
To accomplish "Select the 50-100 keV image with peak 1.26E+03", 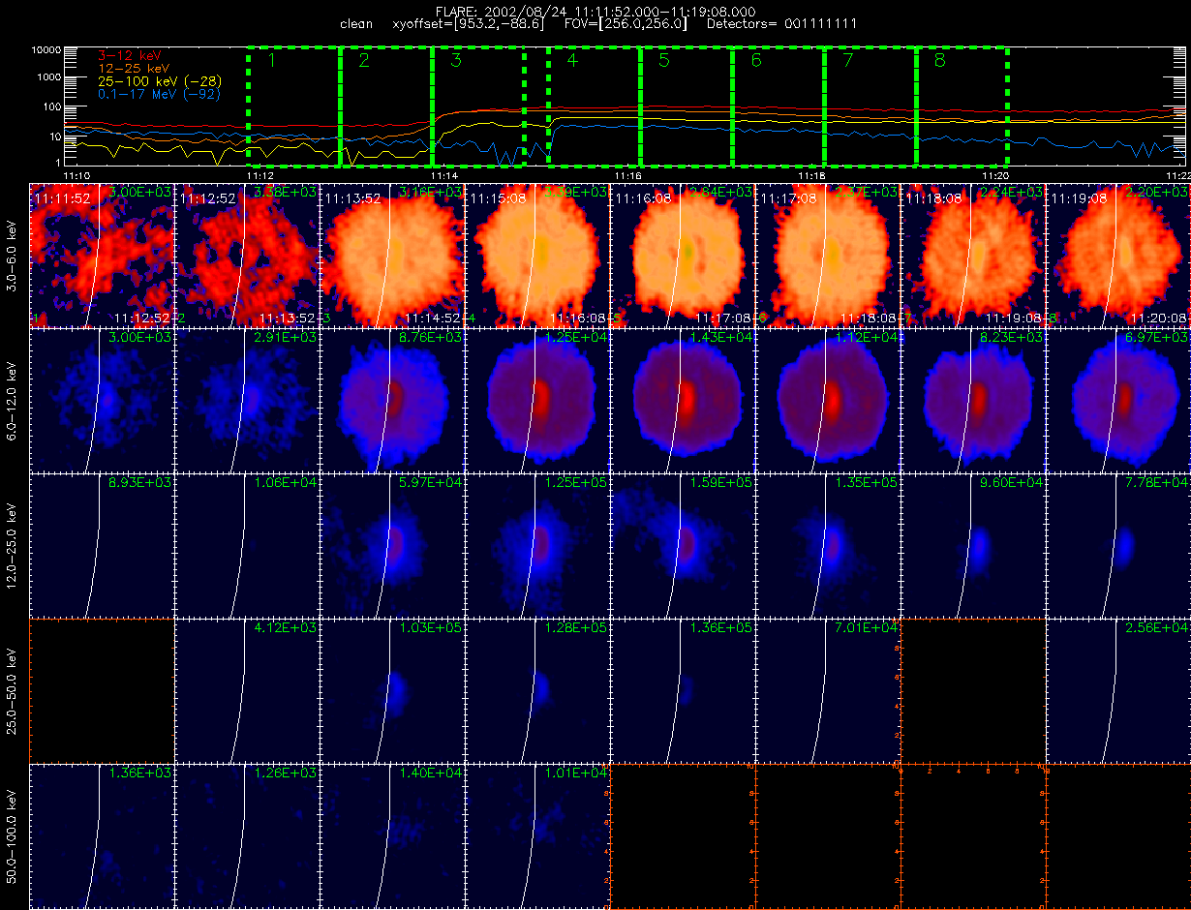I will (x=248, y=836).
